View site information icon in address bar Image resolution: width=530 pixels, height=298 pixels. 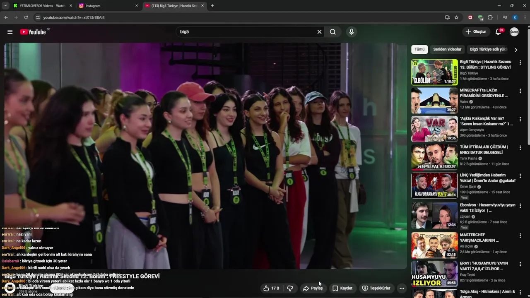click(x=38, y=17)
